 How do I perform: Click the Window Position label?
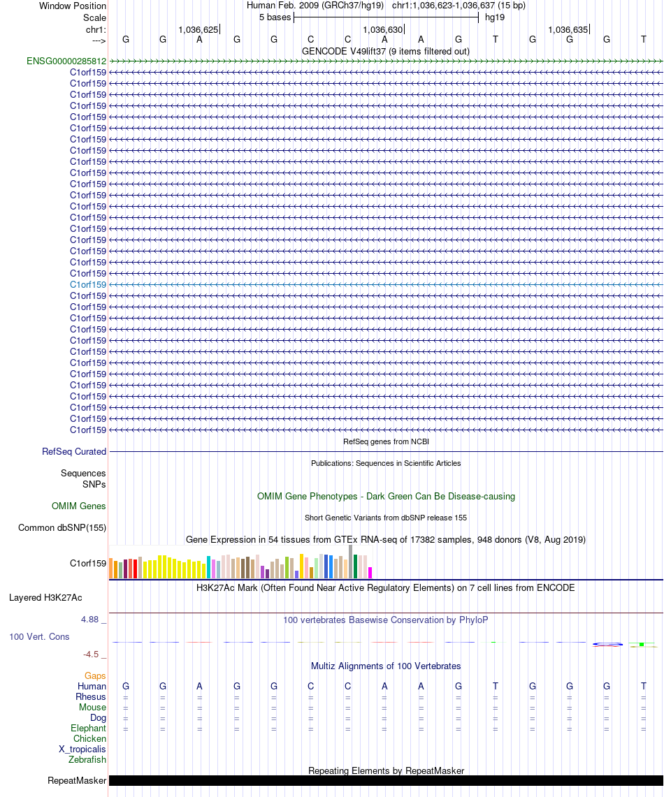(x=73, y=6)
